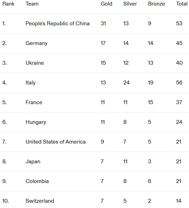Open the Hungary team entry
This screenshot has width=189, height=208.
click(36, 122)
